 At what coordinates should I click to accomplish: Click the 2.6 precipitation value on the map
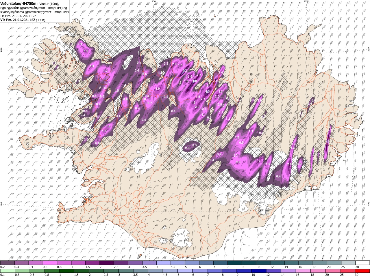point(190,76)
